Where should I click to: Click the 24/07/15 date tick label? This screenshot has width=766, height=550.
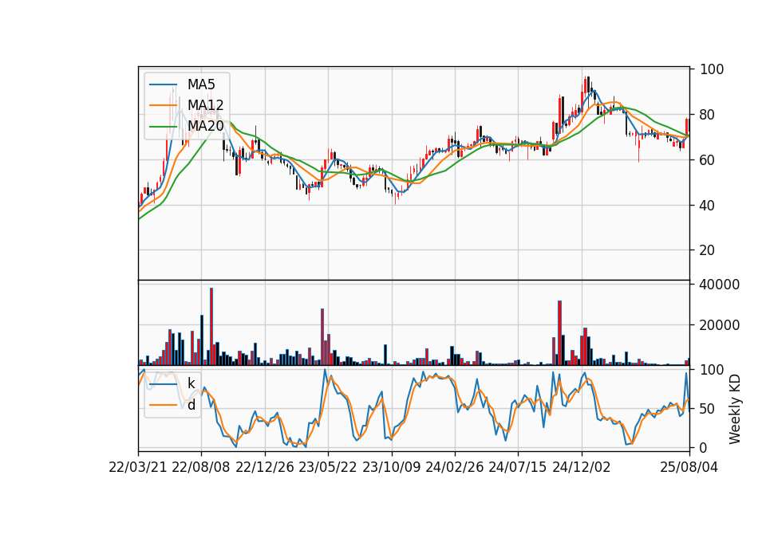pos(518,467)
